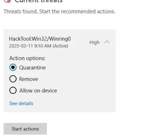The image size is (144, 136).
Task: Collapse the Winring0 threat with the chevron
Action: (x=107, y=42)
